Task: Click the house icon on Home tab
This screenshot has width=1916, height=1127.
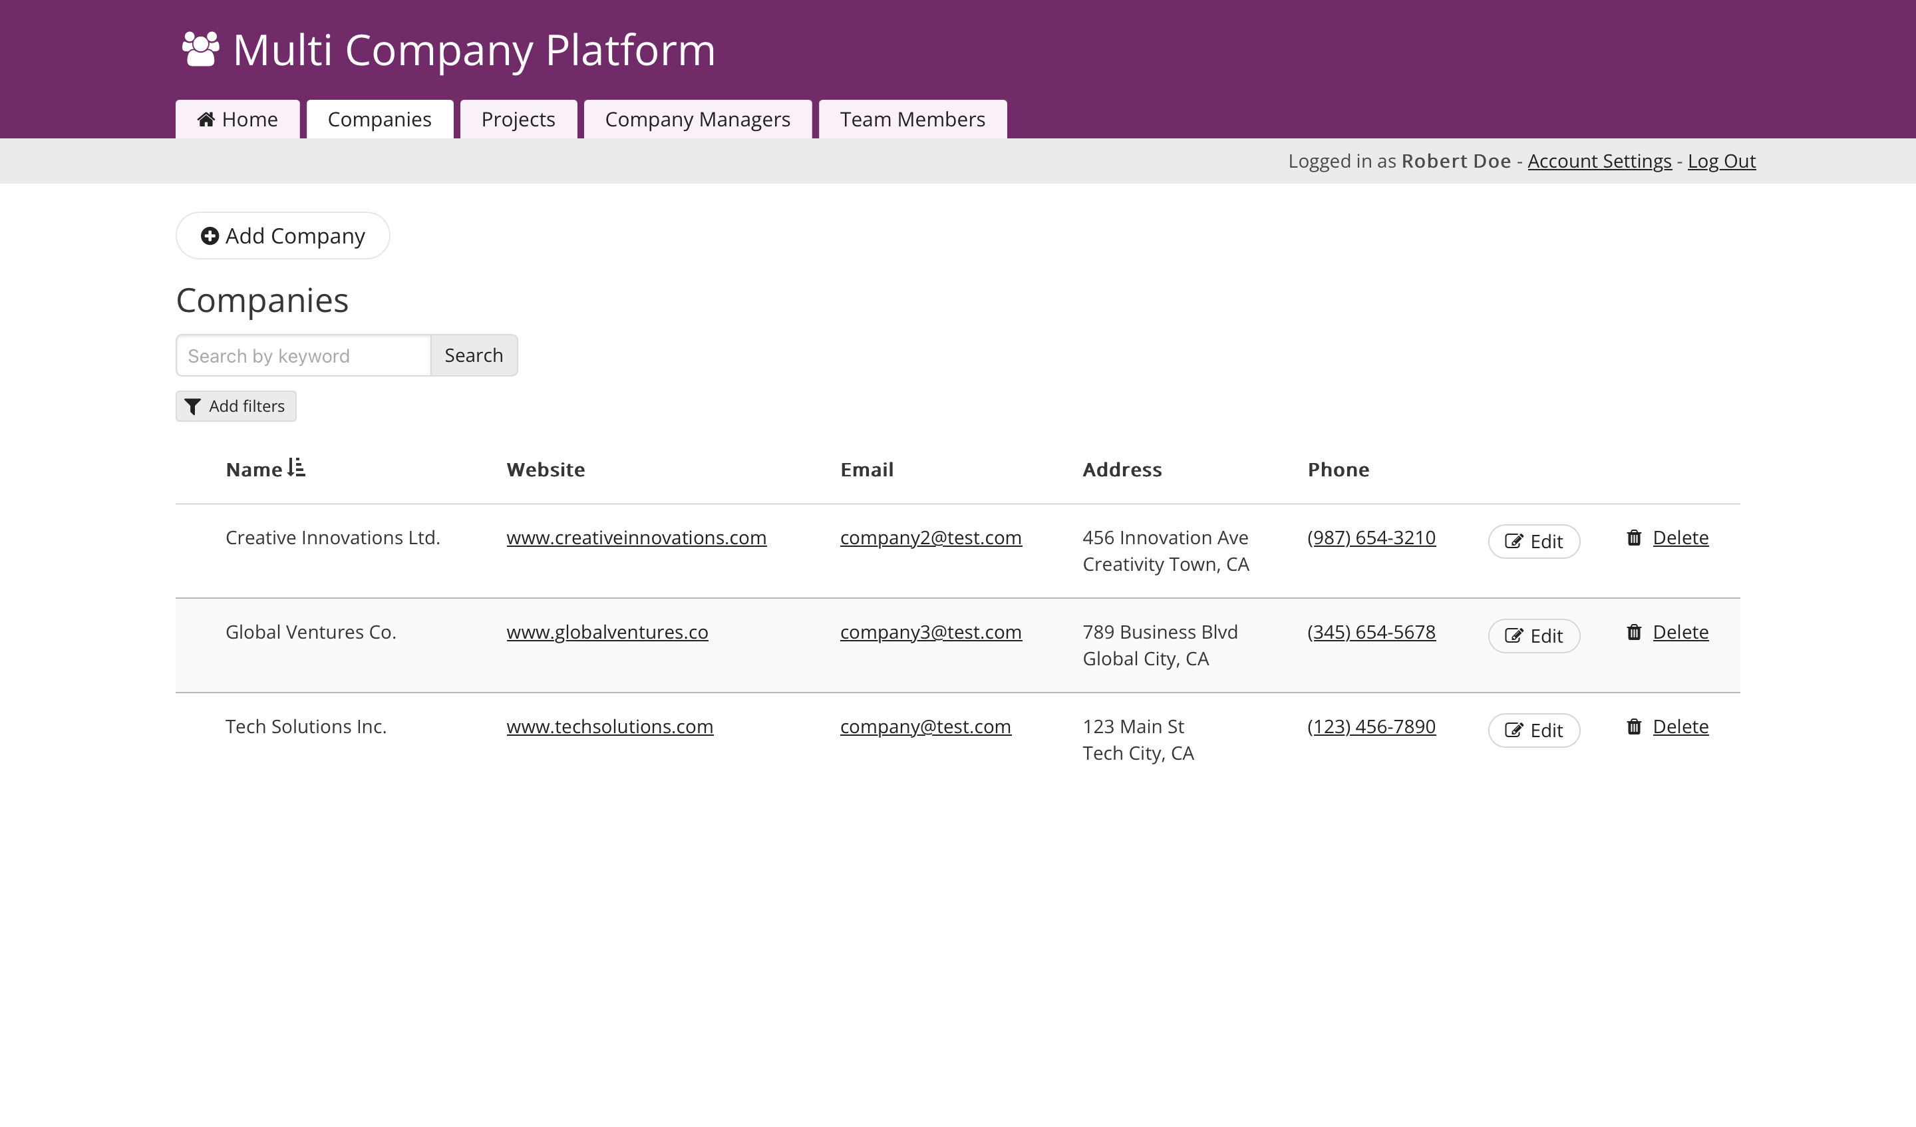Action: pyautogui.click(x=206, y=119)
